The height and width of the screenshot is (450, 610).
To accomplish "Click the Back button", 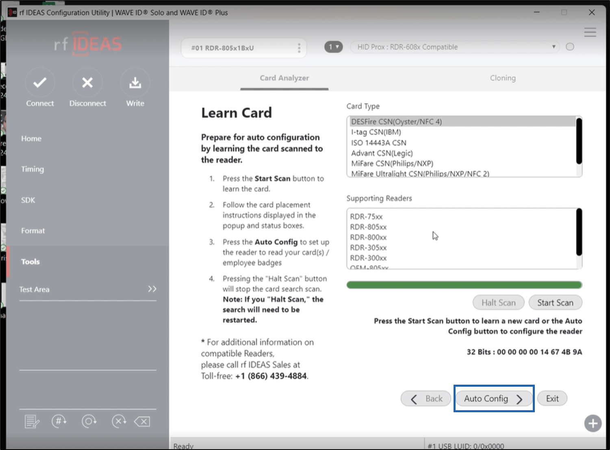I will click(x=426, y=399).
